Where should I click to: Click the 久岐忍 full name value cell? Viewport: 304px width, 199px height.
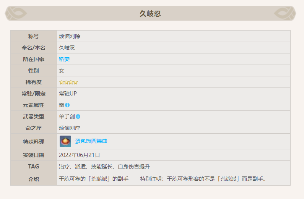[x=174, y=48]
